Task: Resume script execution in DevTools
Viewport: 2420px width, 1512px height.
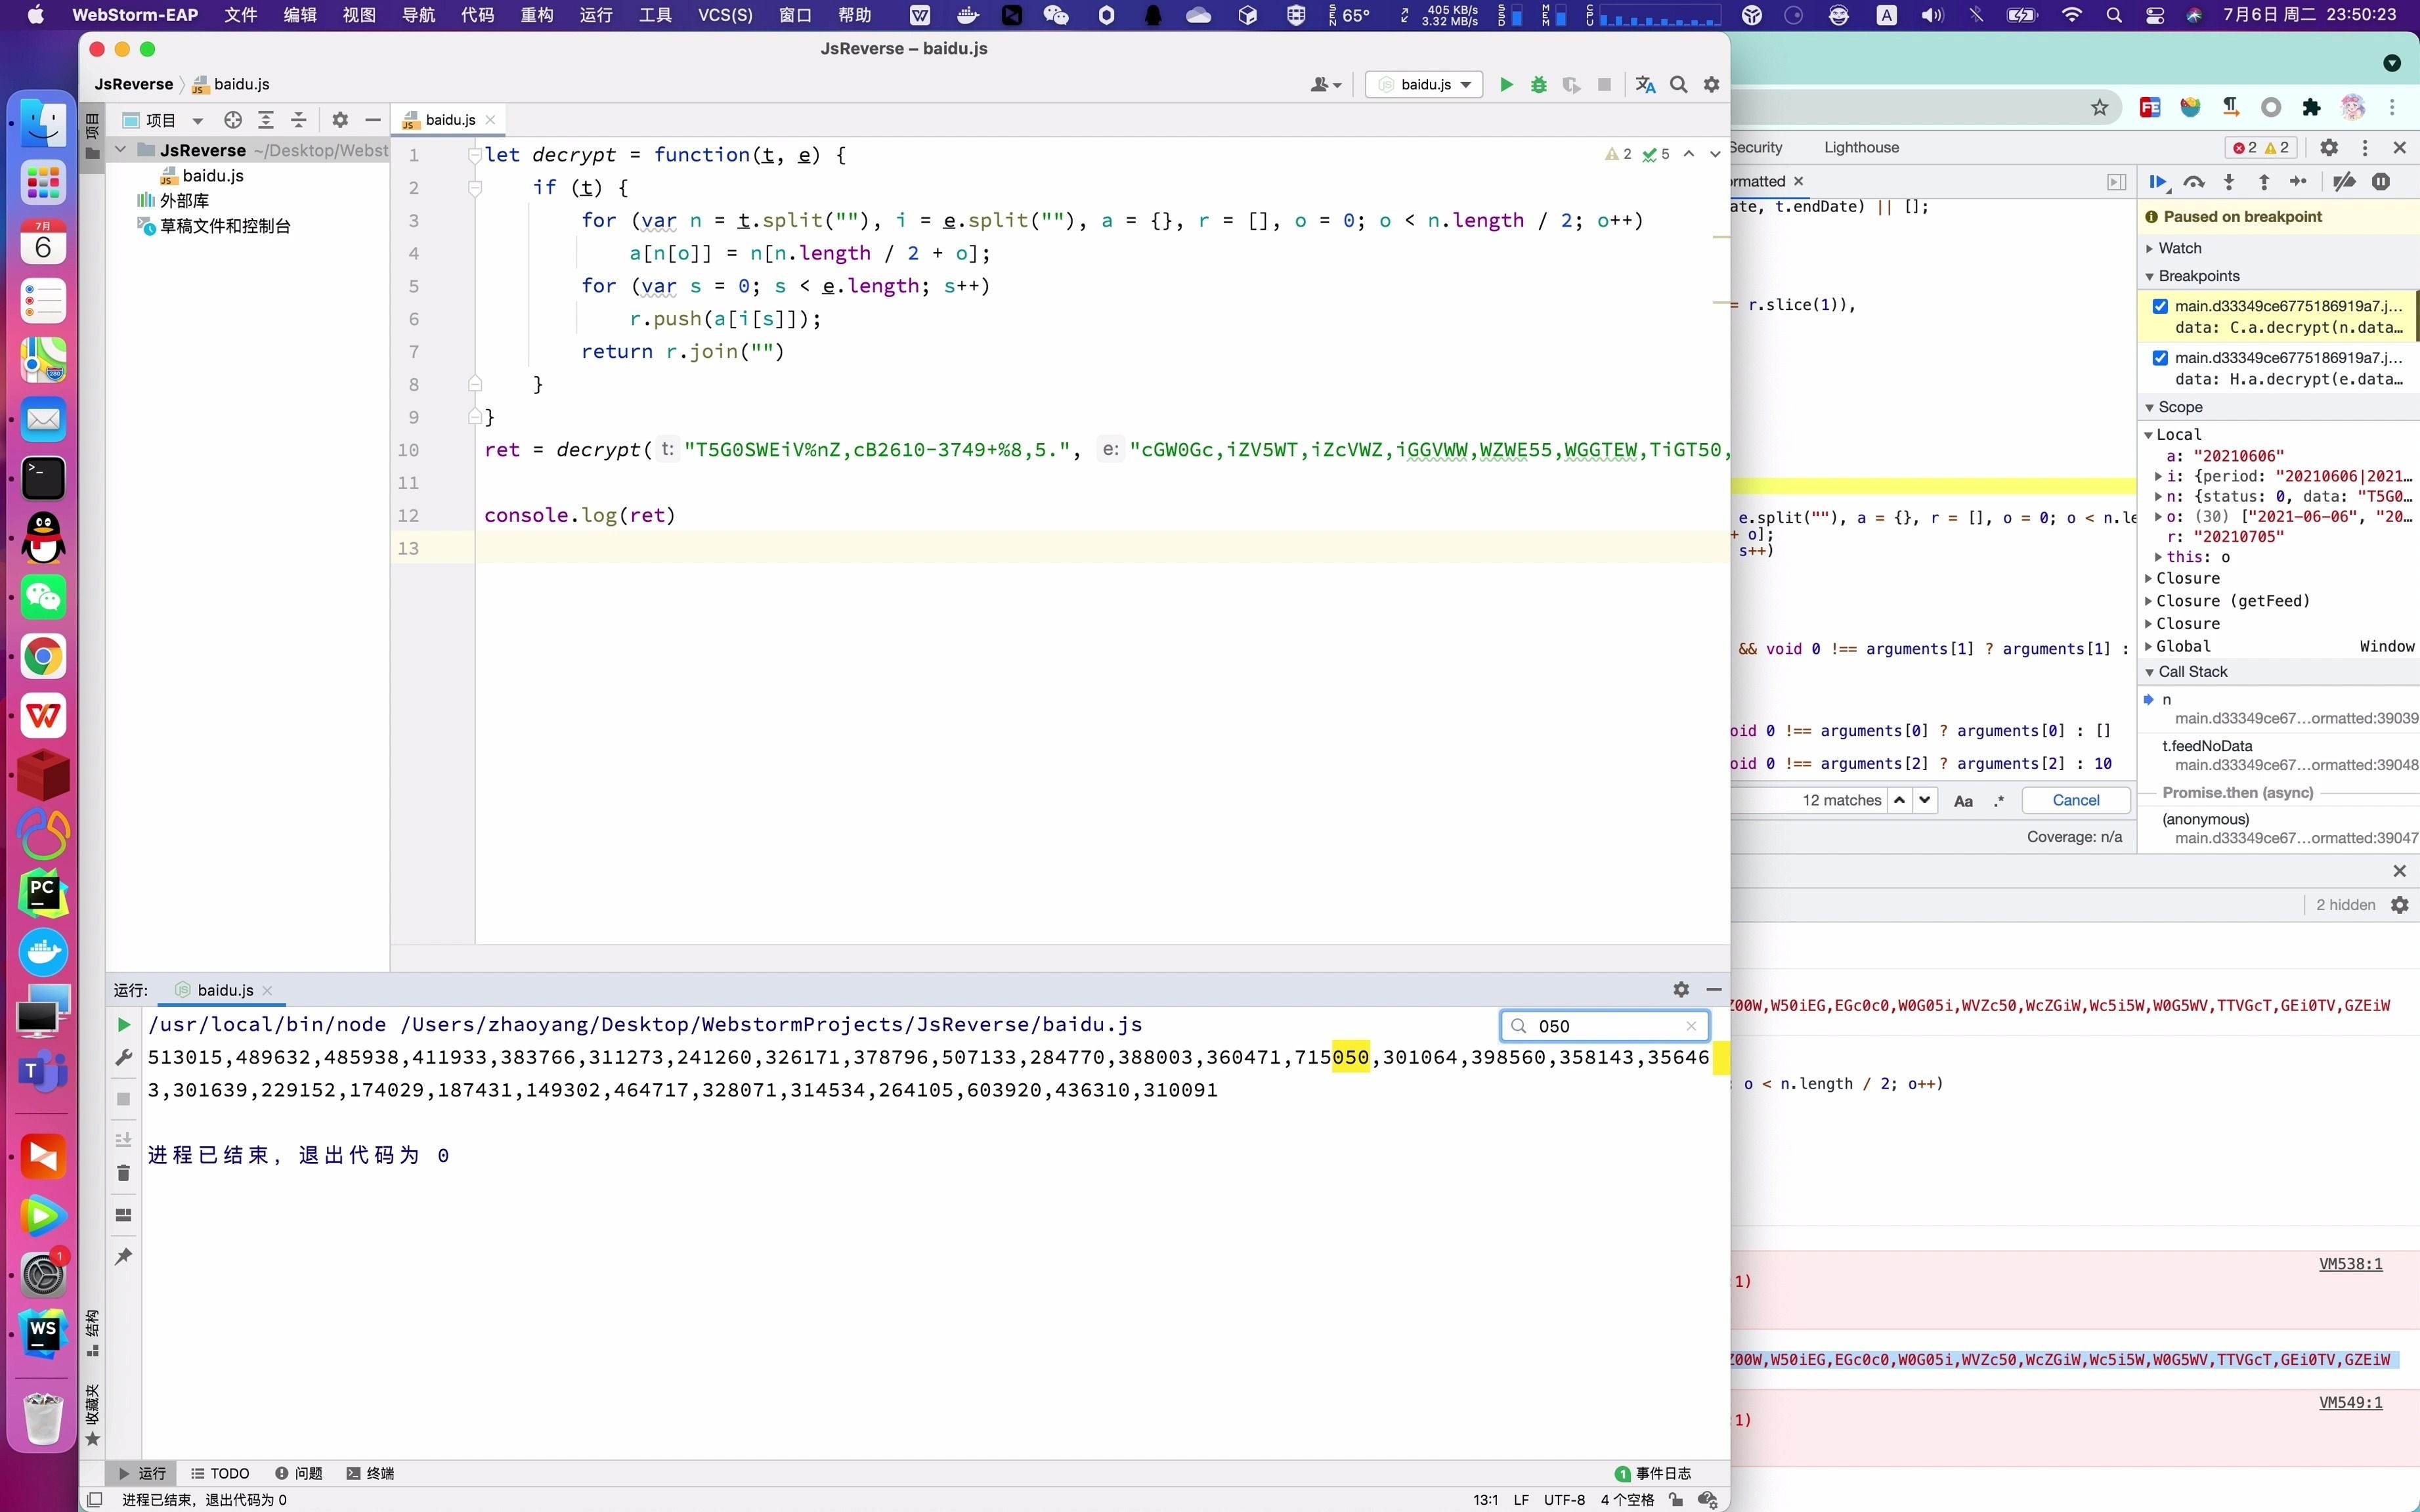Action: pos(2158,182)
